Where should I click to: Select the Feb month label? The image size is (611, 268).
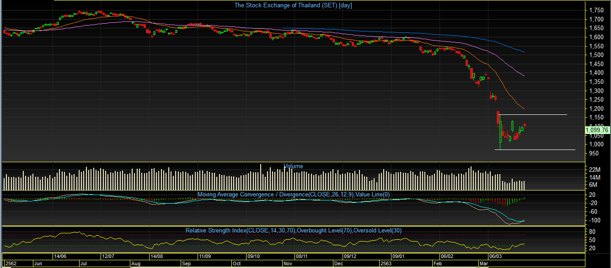pyautogui.click(x=438, y=264)
